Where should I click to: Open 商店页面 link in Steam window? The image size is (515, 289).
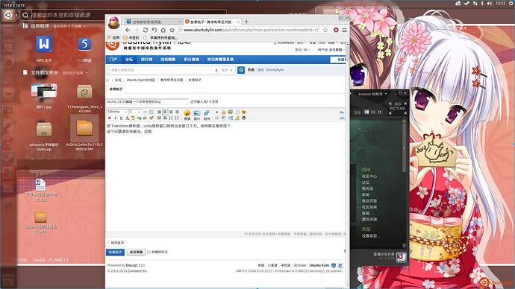click(369, 201)
